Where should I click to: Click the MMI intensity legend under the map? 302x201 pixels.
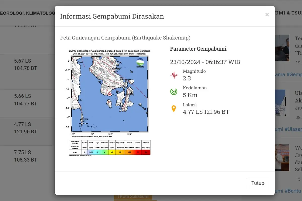pyautogui.click(x=109, y=147)
